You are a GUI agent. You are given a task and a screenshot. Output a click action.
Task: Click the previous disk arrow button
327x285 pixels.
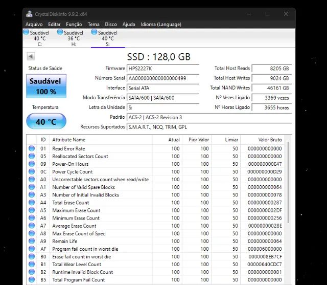click(31, 56)
